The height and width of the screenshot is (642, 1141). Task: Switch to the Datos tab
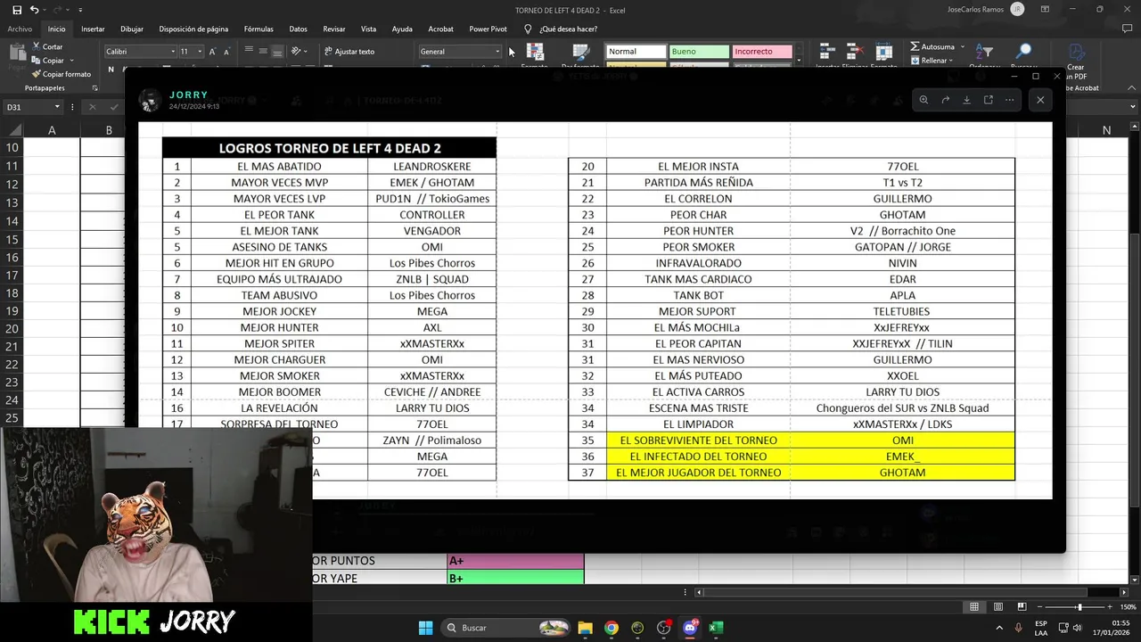coord(298,29)
